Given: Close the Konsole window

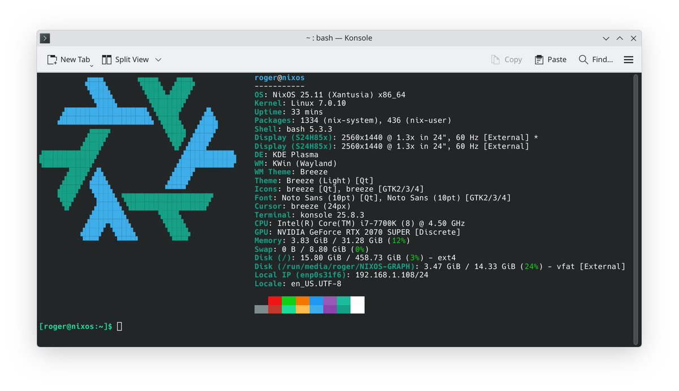Looking at the screenshot, I should point(633,38).
